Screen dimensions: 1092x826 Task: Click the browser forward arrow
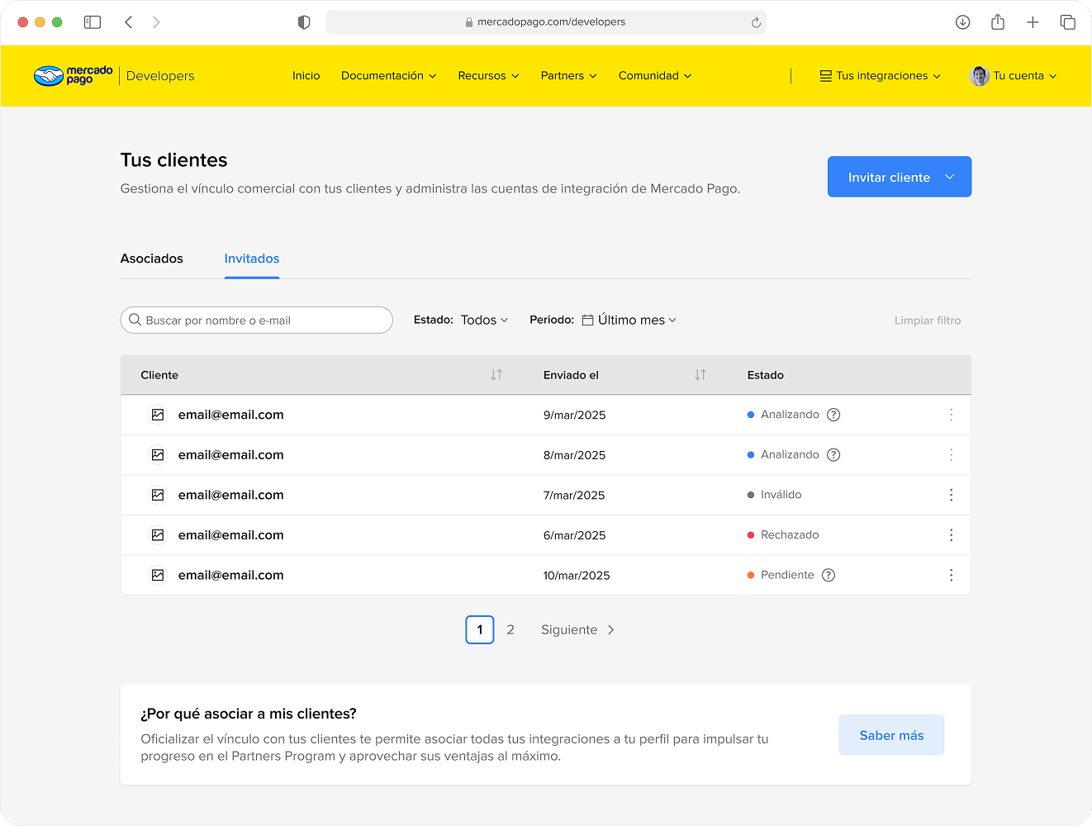[156, 22]
